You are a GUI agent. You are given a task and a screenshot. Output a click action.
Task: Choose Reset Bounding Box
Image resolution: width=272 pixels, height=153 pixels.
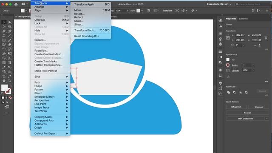pyautogui.click(x=91, y=36)
